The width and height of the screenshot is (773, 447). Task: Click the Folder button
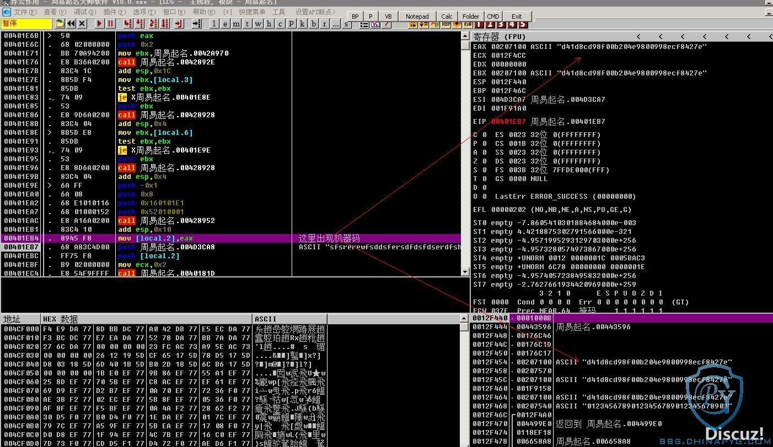471,17
